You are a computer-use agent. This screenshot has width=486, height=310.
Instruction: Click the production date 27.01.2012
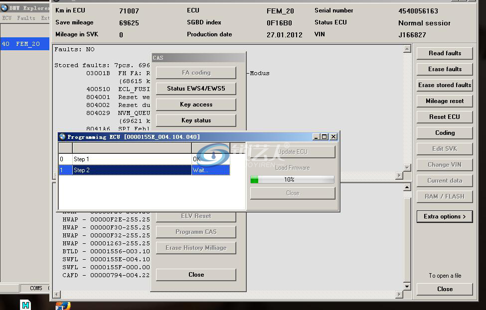[x=285, y=35]
